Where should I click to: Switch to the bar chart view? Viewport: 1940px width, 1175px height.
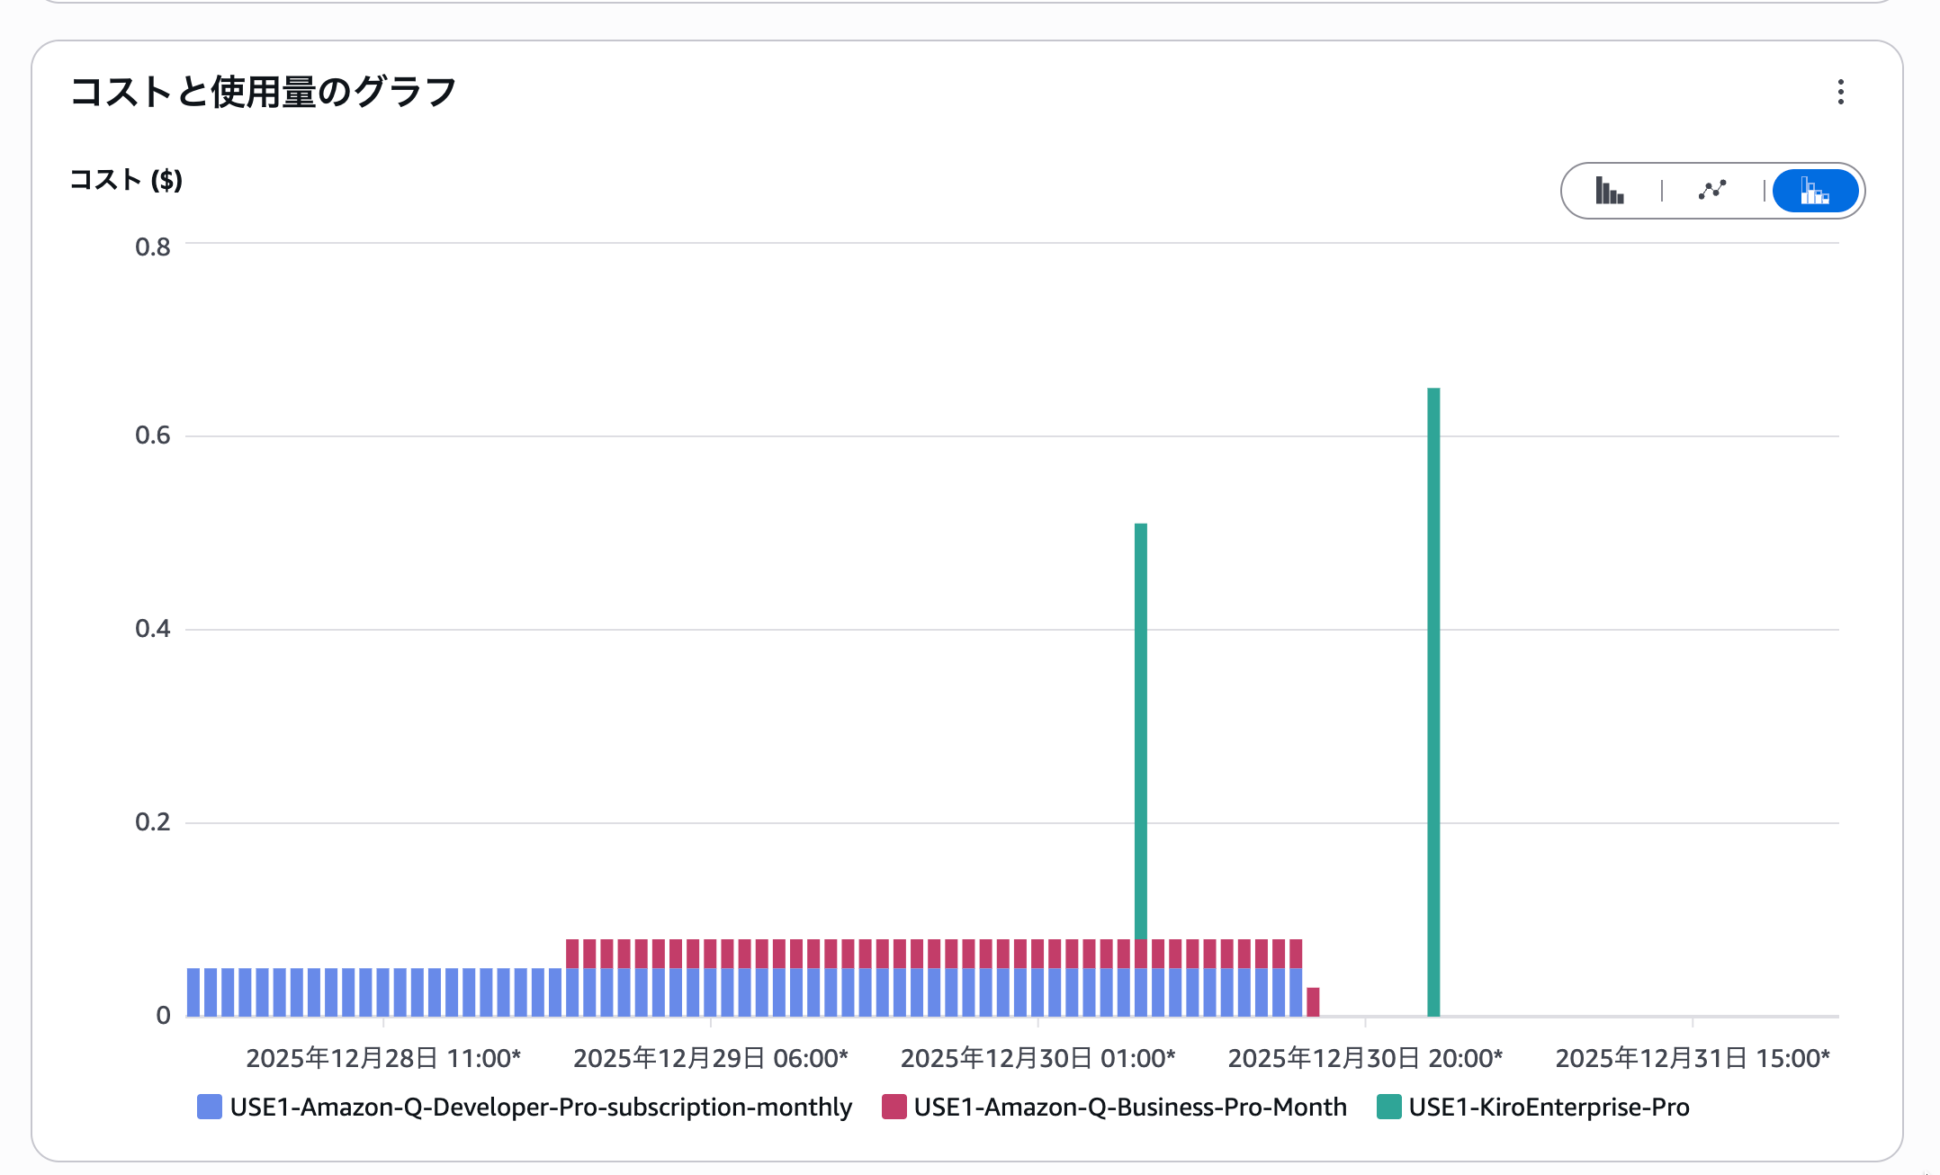point(1609,191)
